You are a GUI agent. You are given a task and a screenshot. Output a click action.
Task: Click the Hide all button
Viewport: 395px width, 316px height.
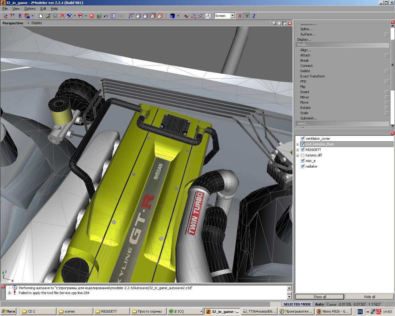369,297
